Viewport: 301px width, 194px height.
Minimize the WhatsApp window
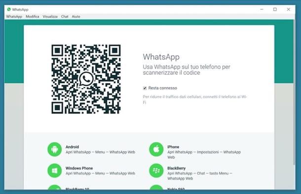point(262,9)
